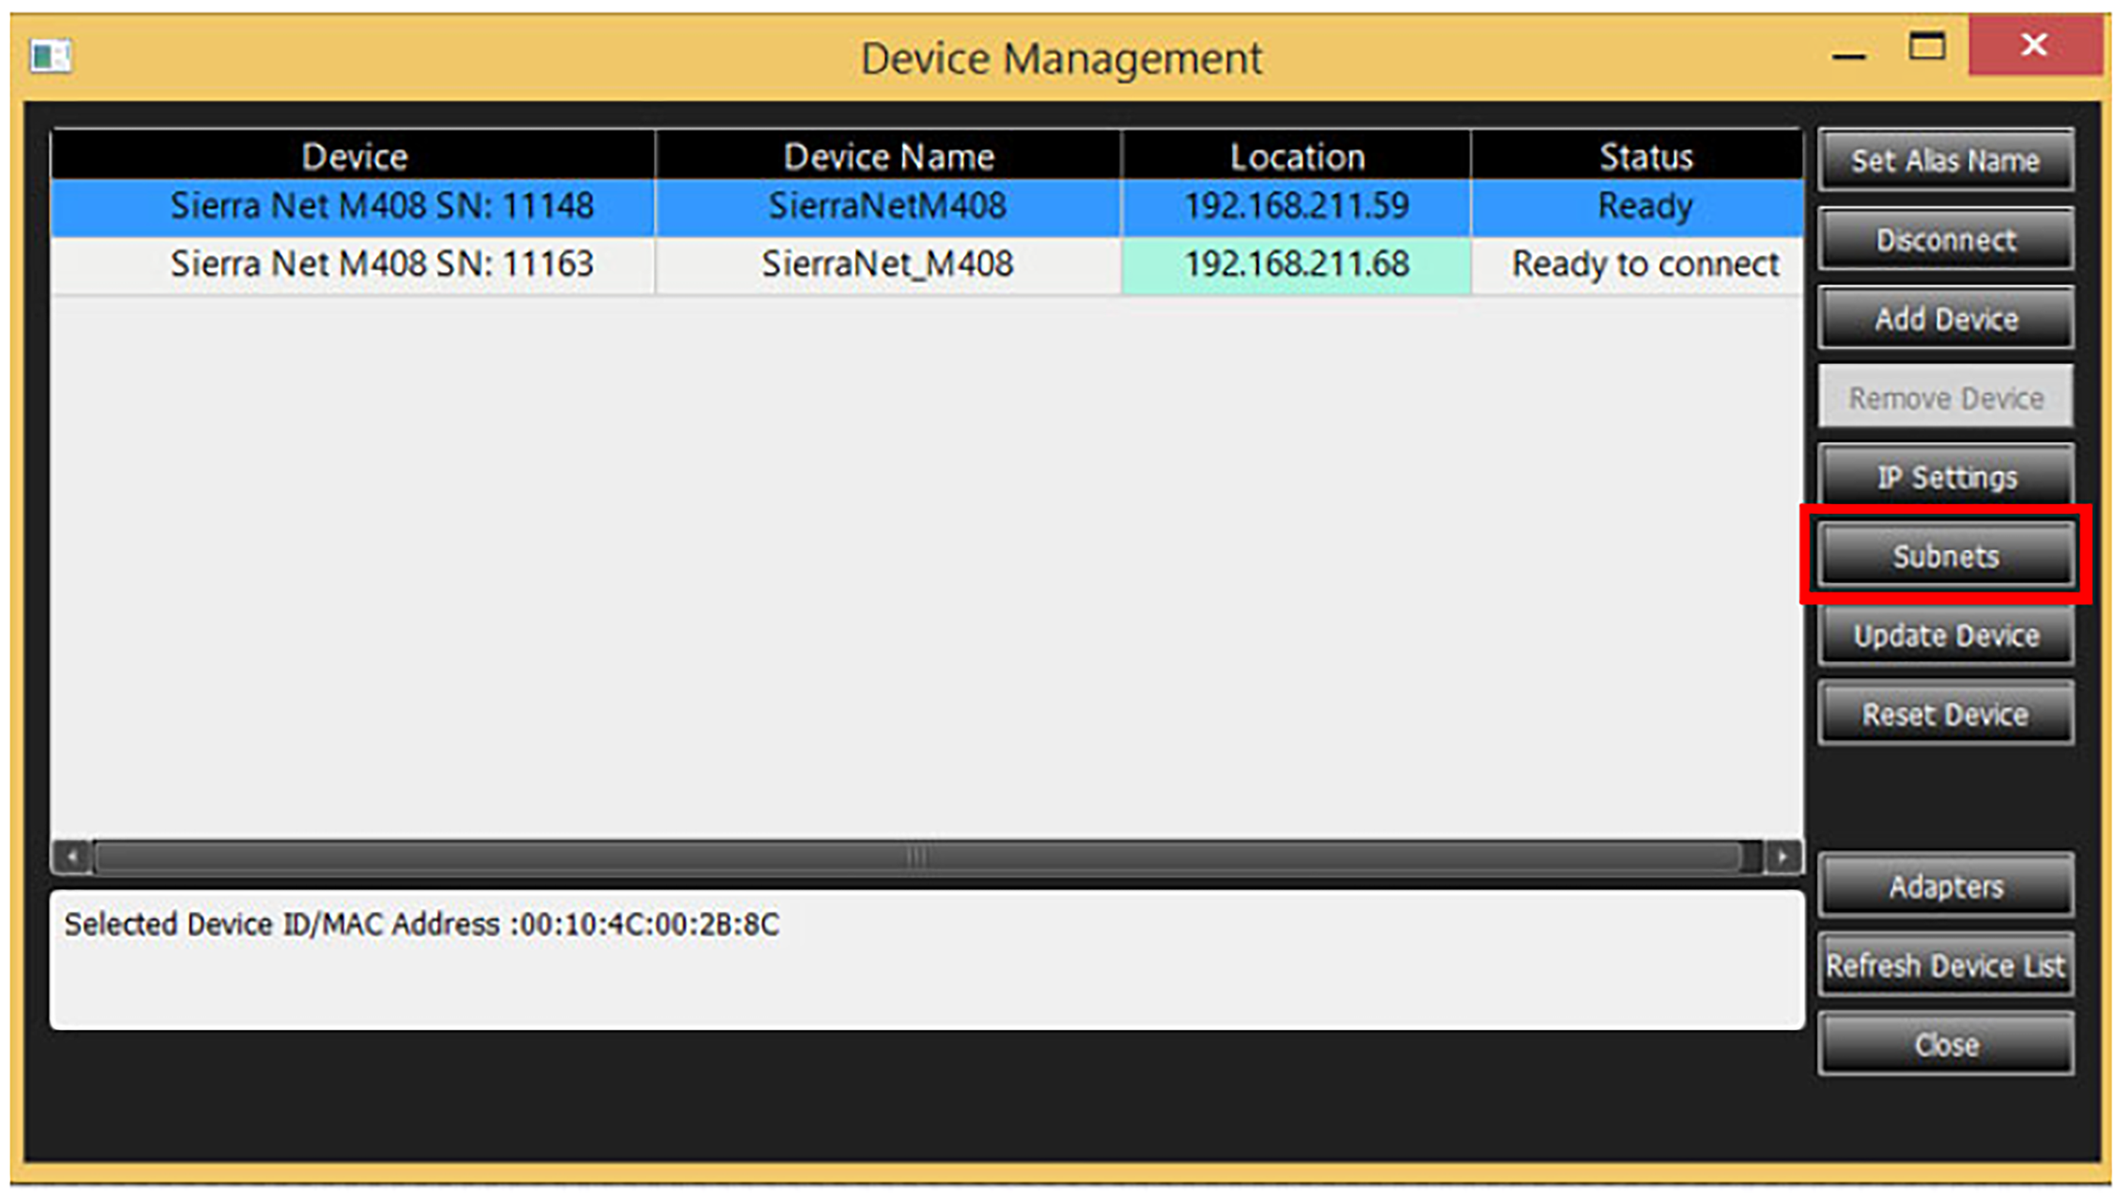The width and height of the screenshot is (2122, 1197).
Task: Open the Add Device dialog
Action: [1945, 318]
